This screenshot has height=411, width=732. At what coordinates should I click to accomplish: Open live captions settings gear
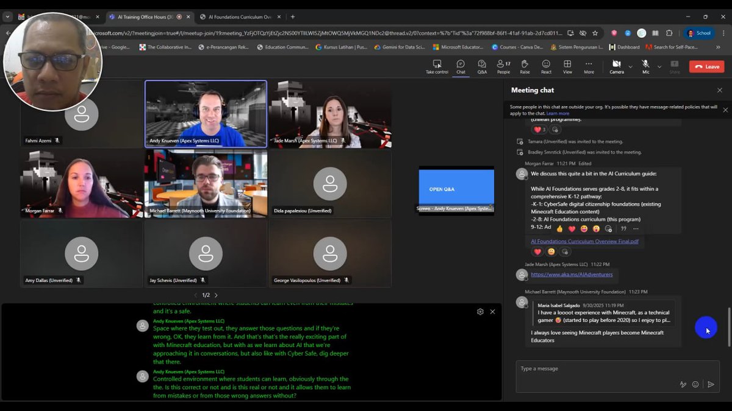click(480, 312)
